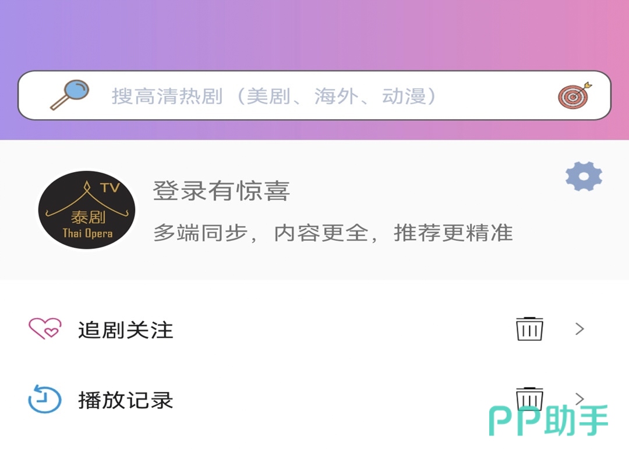The image size is (629, 449).
Task: Expand 追剧关注 with the chevron arrow
Action: point(579,329)
